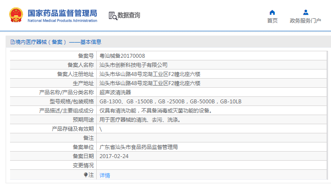Click the 产品描述/主要组成成分 label

67,111
